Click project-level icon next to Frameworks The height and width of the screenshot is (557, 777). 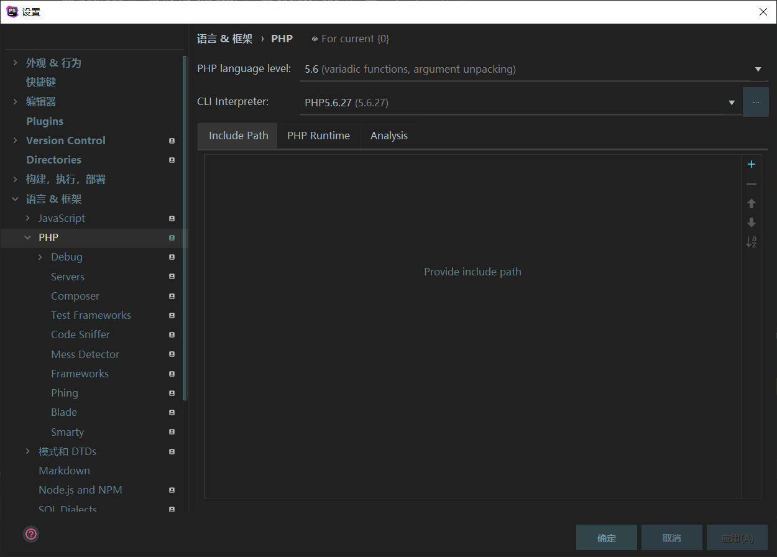pos(172,374)
